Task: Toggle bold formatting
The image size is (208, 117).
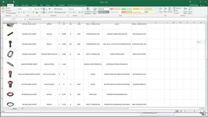Action: 19,12
